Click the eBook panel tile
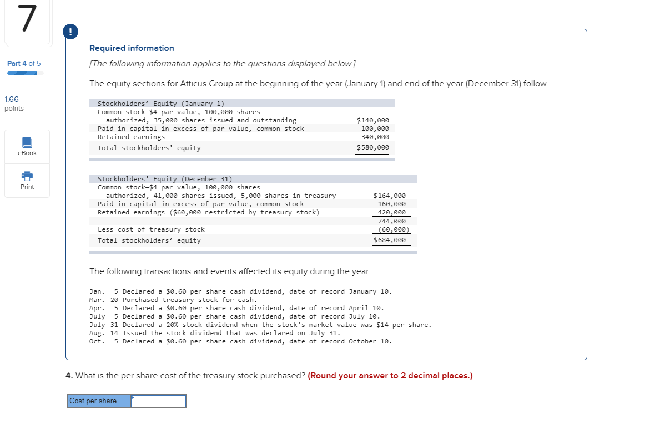The width and height of the screenshot is (655, 441). point(26,146)
